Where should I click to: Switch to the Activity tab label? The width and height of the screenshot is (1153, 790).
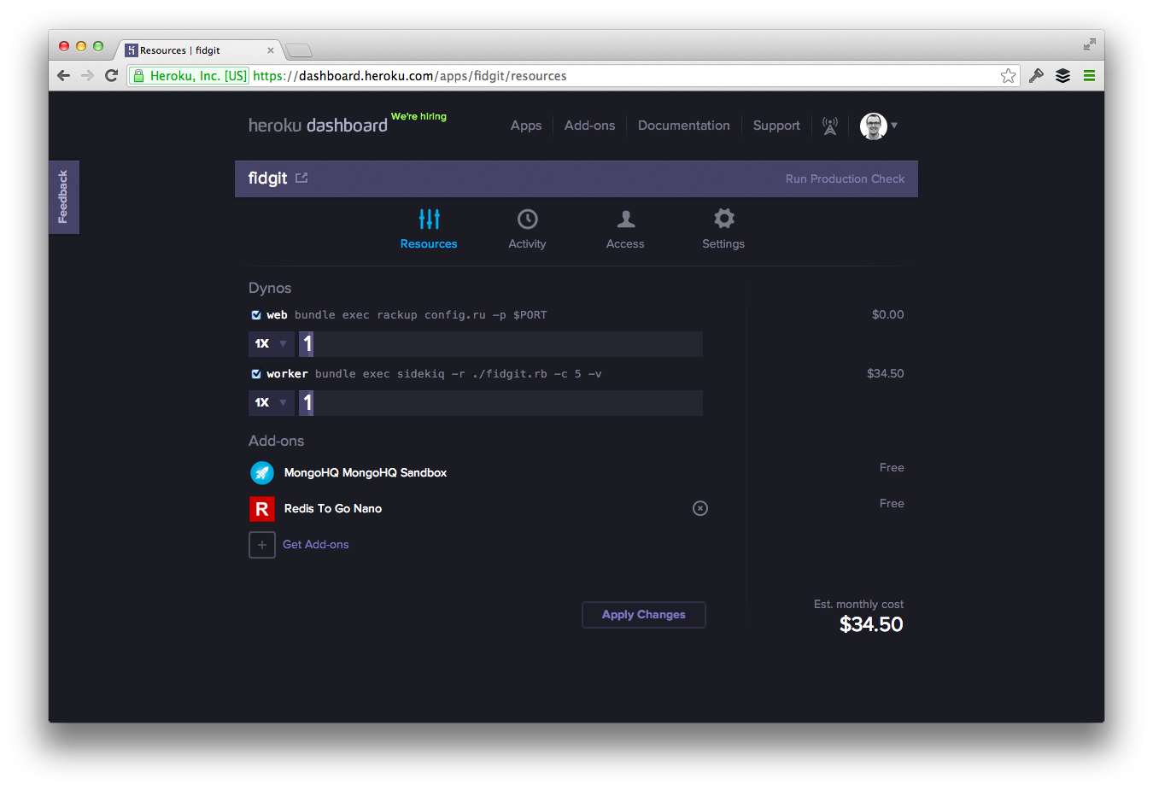[527, 244]
